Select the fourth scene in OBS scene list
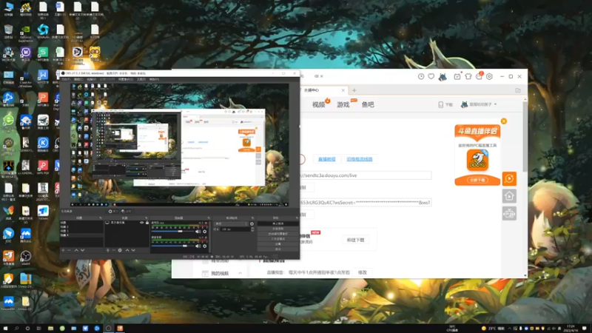 click(81, 235)
